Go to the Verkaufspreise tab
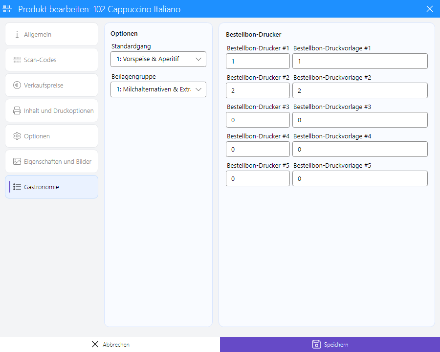 coord(52,85)
